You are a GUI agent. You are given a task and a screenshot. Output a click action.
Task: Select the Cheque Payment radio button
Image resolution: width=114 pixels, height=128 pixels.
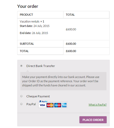21,96
